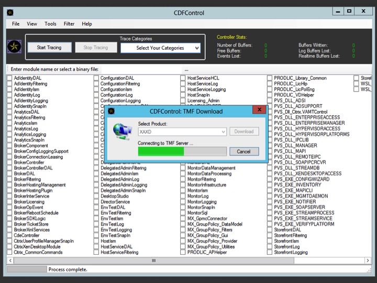The width and height of the screenshot is (377, 283).
Task: Expand the Select Your Categories dropdown
Action: 161,48
